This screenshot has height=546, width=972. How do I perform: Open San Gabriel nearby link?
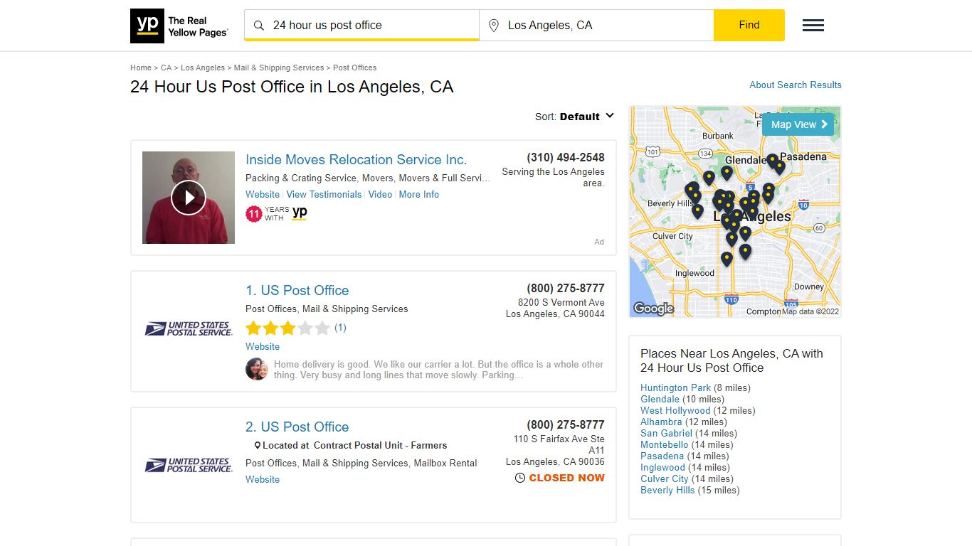666,433
